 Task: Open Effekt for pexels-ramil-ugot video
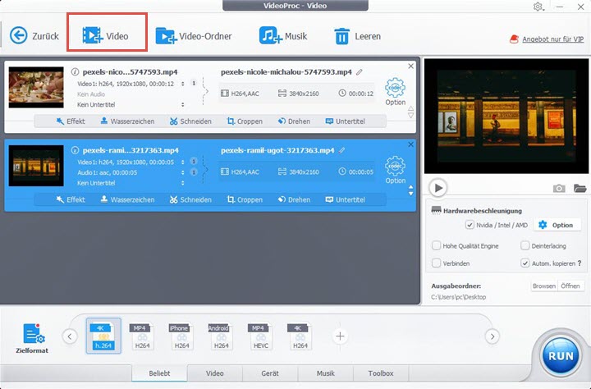pyautogui.click(x=71, y=199)
